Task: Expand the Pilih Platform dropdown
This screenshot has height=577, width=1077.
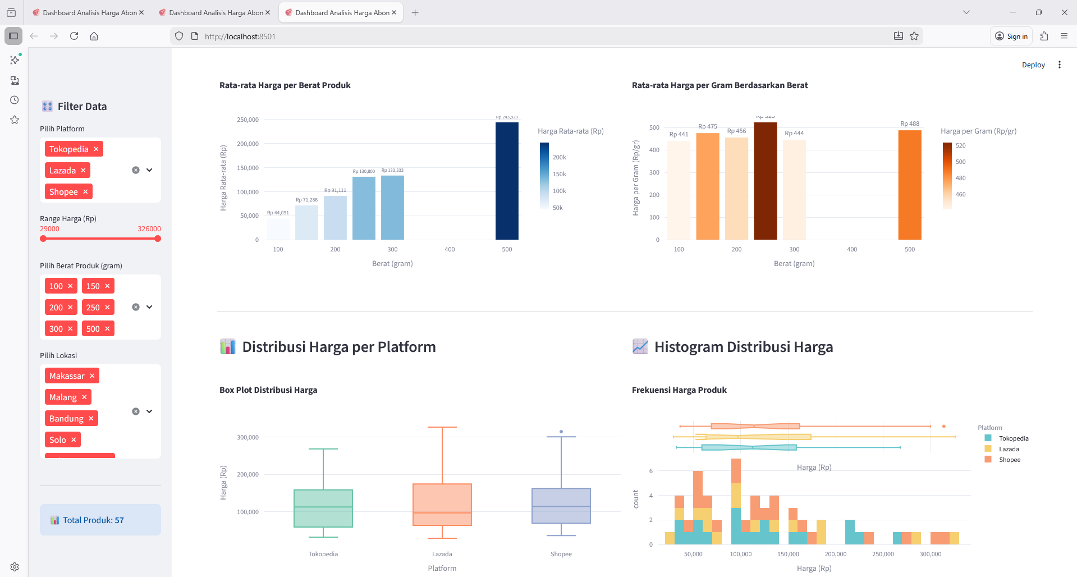Action: pyautogui.click(x=149, y=170)
